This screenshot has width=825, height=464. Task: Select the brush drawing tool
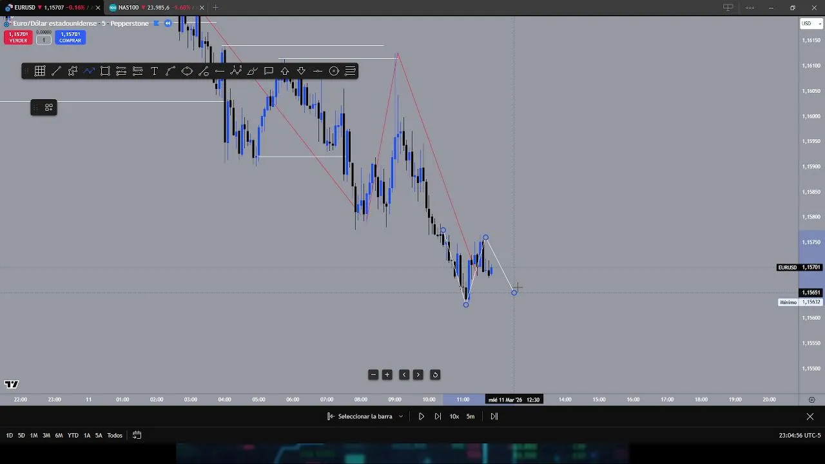click(252, 71)
